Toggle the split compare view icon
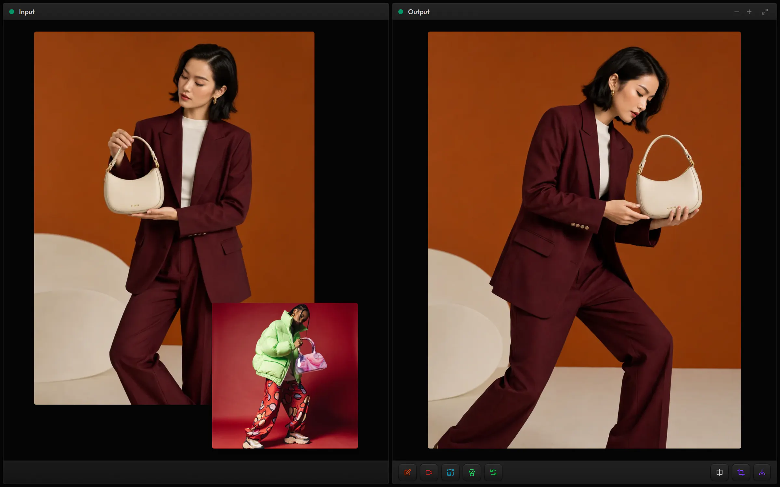780x487 pixels. 720,472
